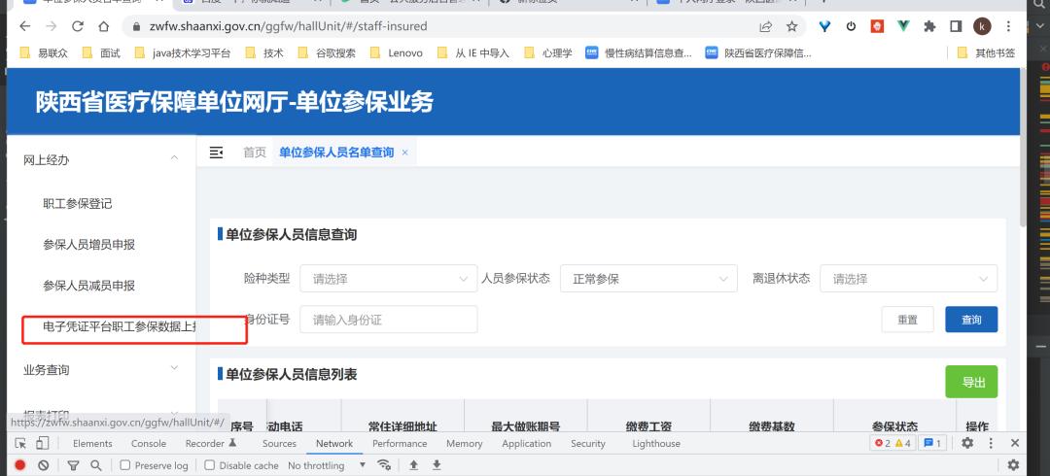Open the blue Y extension icon
The width and height of the screenshot is (1050, 476).
[825, 27]
